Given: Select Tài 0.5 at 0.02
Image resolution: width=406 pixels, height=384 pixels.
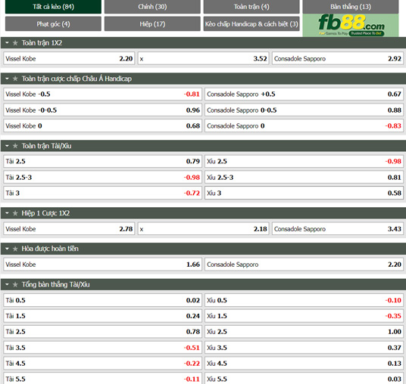Looking at the screenshot, I should coord(102,300).
